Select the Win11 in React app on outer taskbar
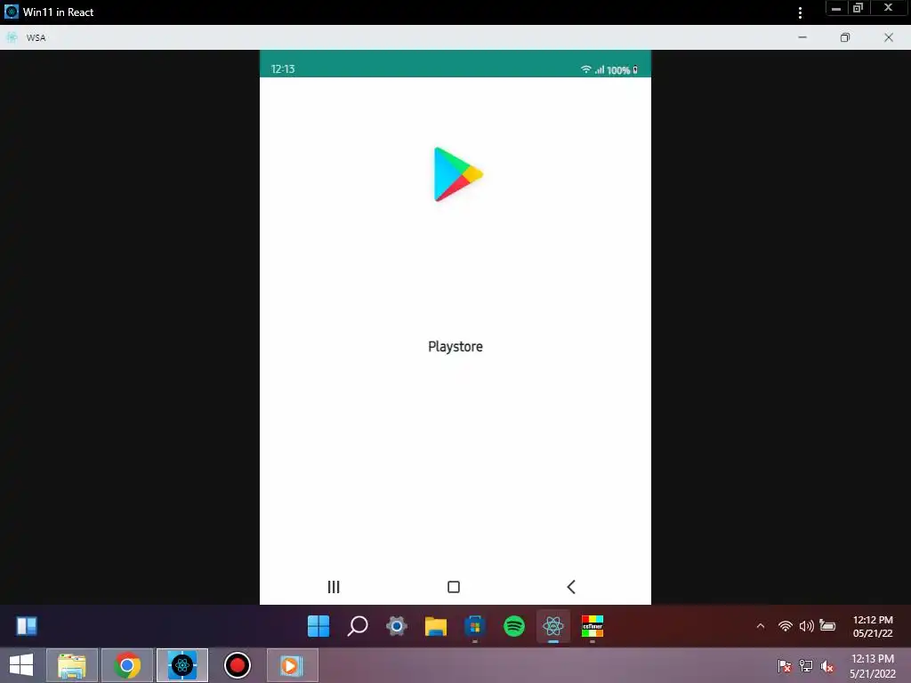This screenshot has width=911, height=683. tap(182, 665)
